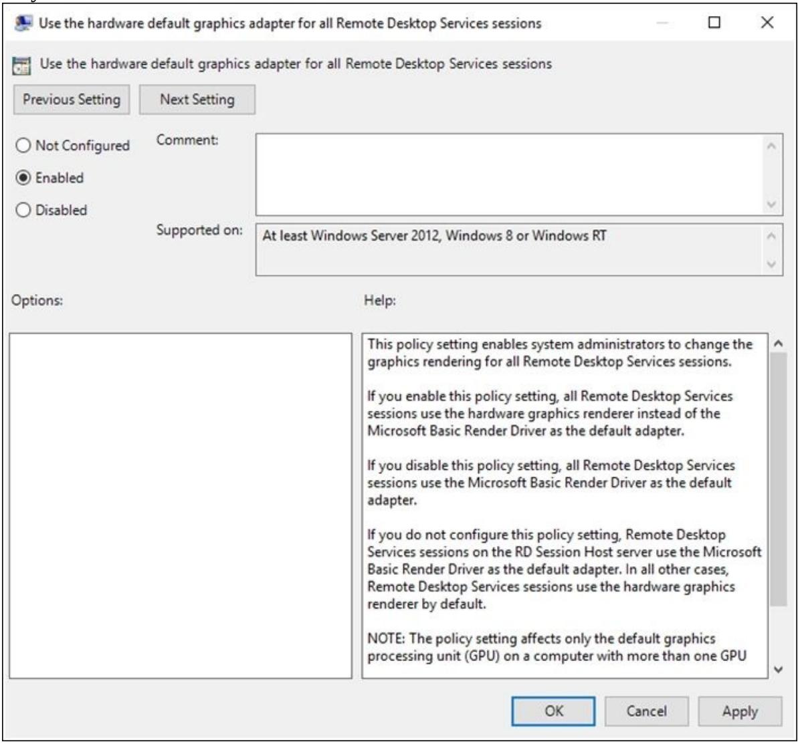Click Help text beginning 'This policy setting enables'
This screenshot has width=800, height=744.
pyautogui.click(x=560, y=353)
